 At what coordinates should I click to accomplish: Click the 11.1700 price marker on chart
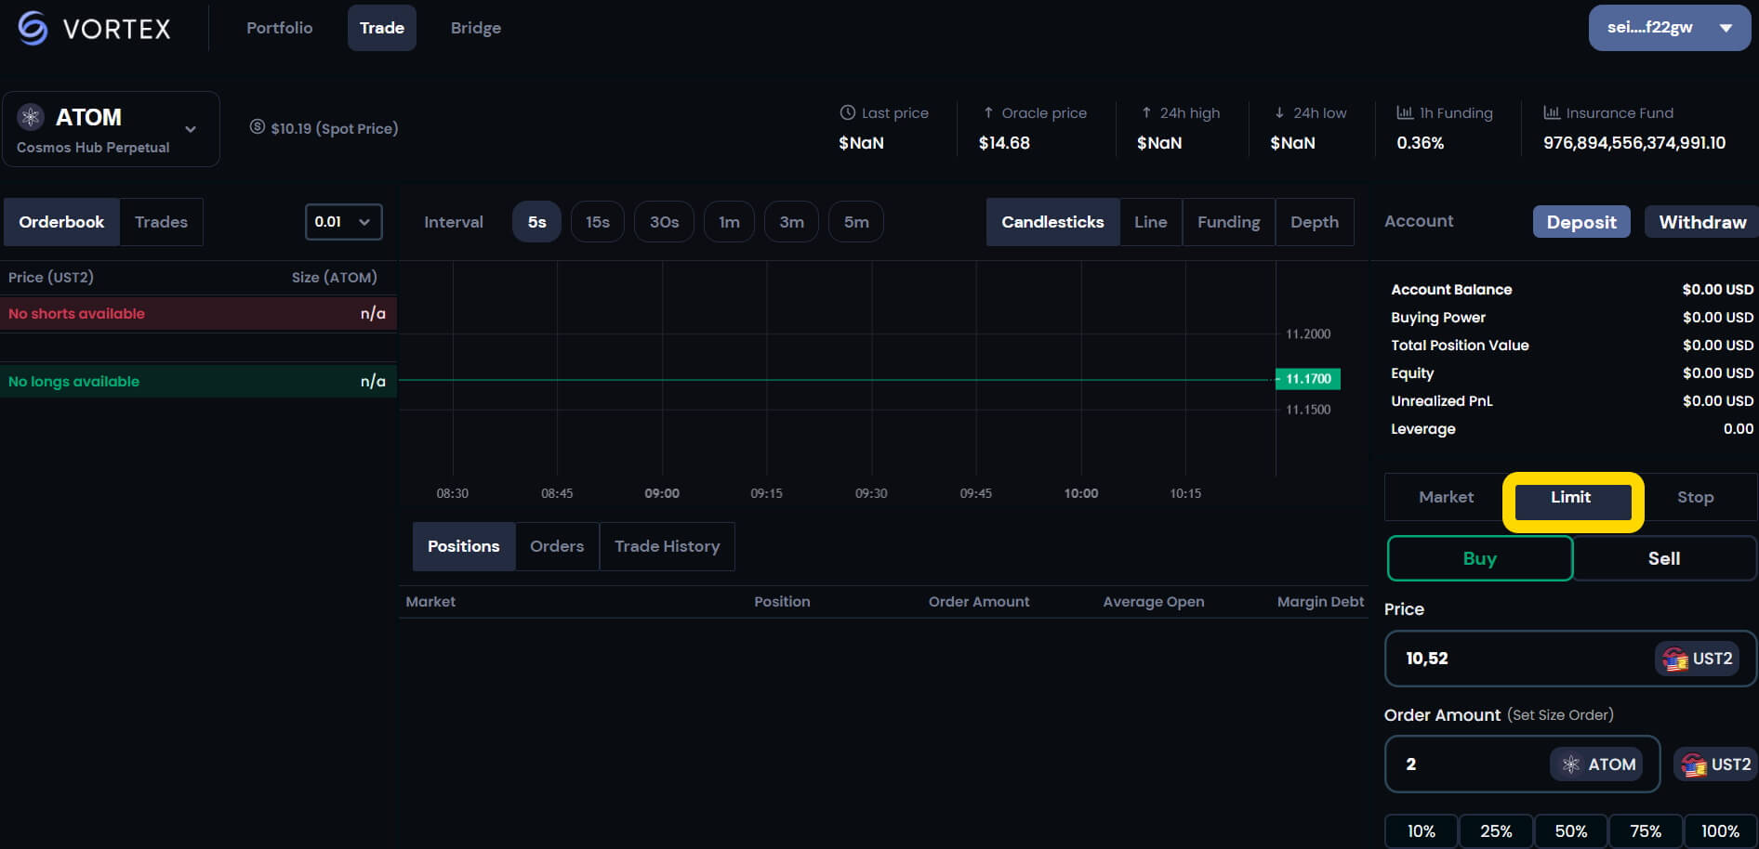(x=1308, y=379)
